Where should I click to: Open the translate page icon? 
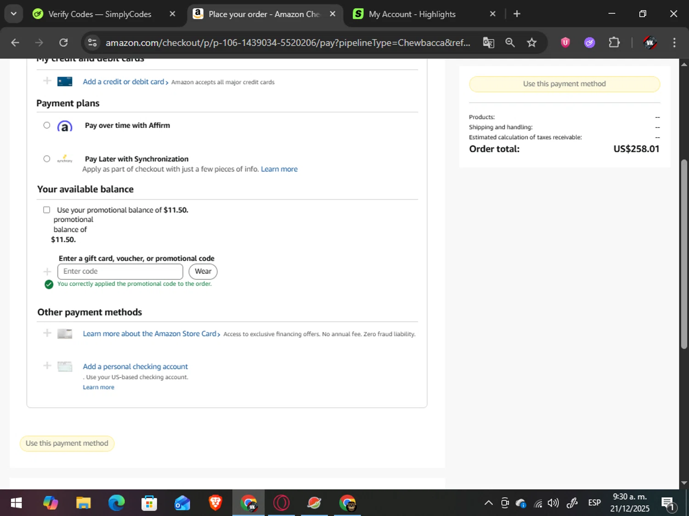coord(488,43)
